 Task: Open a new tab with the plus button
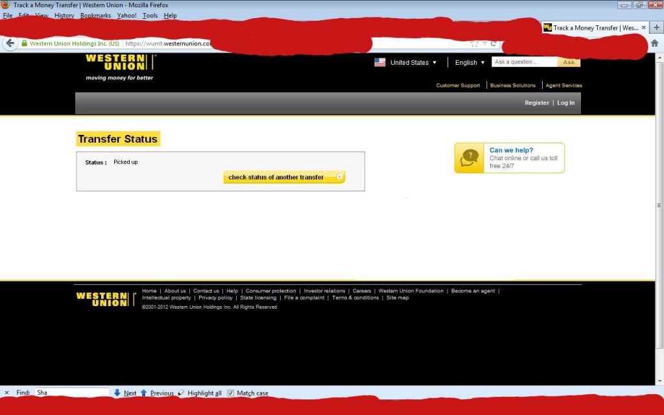(x=656, y=27)
